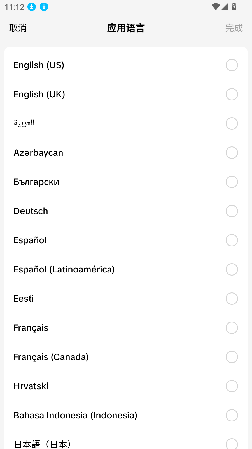Select Eesti radio button
The image size is (252, 449).
click(232, 299)
